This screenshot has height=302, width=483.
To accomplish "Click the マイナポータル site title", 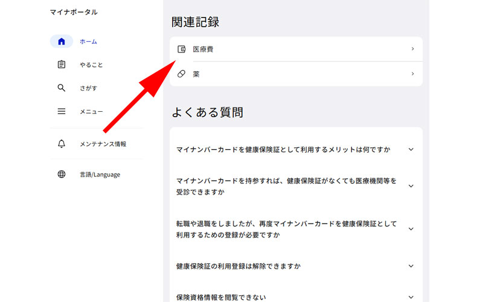I will click(x=74, y=12).
